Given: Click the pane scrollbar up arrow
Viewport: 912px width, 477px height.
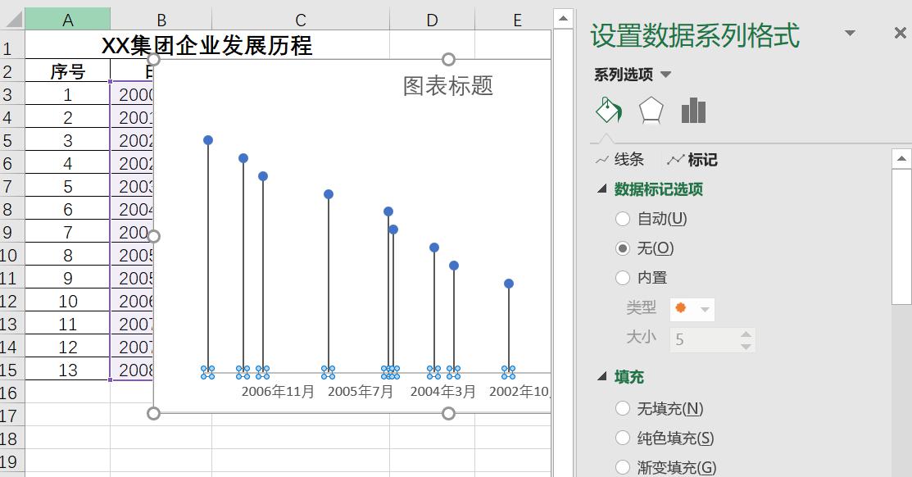Looking at the screenshot, I should coord(901,158).
